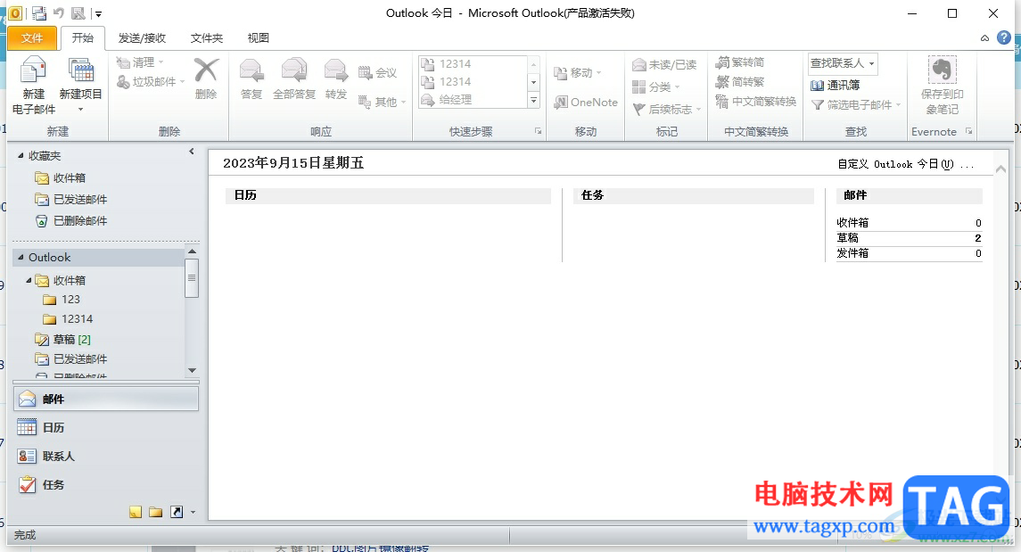Switch to Calendar (日历) in navigation pane
The height and width of the screenshot is (552, 1021).
pyautogui.click(x=105, y=428)
